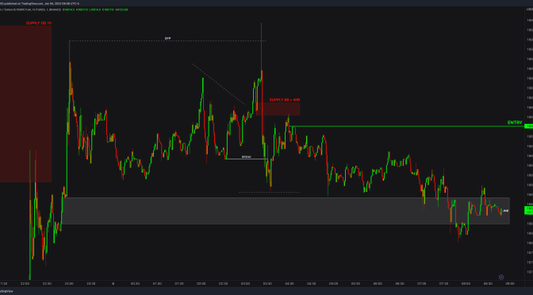Click the 22:00 time axis label
Image resolution: width=533 pixels, height=295 pixels.
(25, 283)
